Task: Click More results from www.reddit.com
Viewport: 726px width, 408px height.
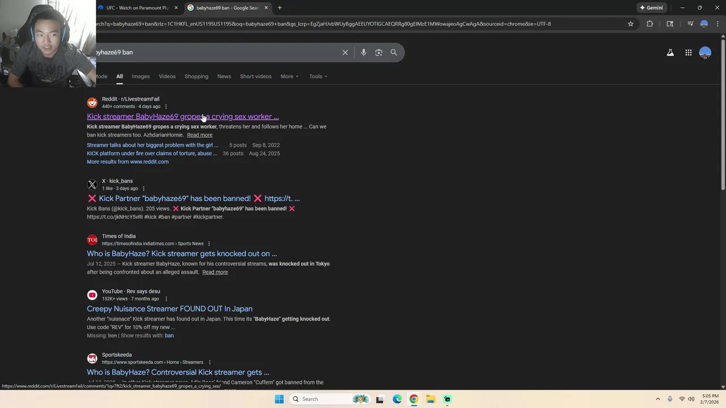Action: tap(128, 161)
